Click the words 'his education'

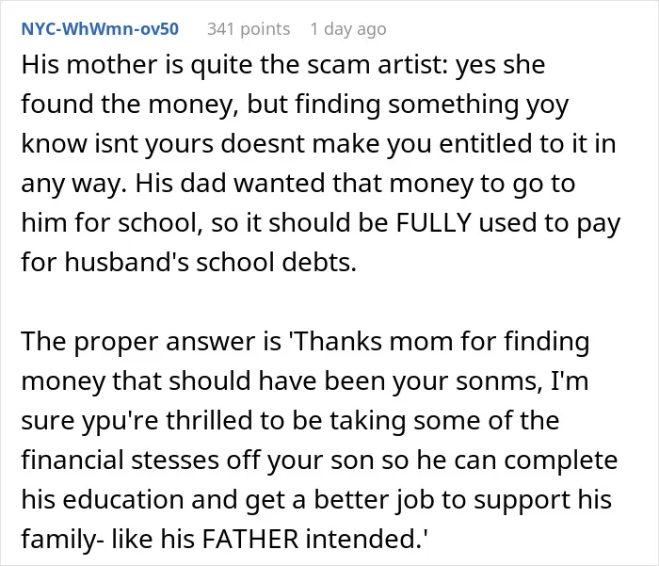click(x=102, y=499)
